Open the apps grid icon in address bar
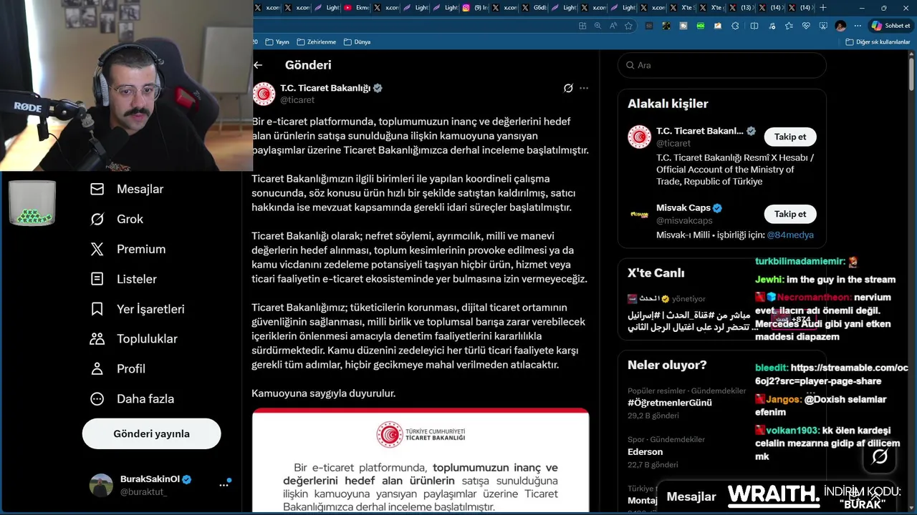This screenshot has width=917, height=515. 582,26
